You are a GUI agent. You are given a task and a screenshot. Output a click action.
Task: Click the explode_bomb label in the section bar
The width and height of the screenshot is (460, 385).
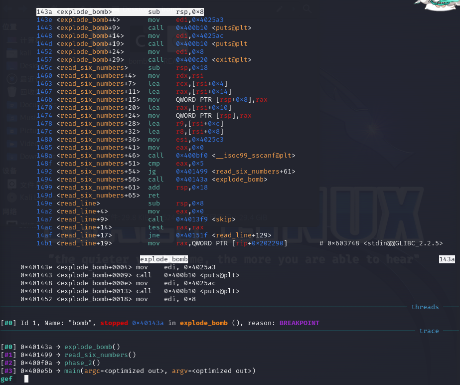(x=164, y=259)
